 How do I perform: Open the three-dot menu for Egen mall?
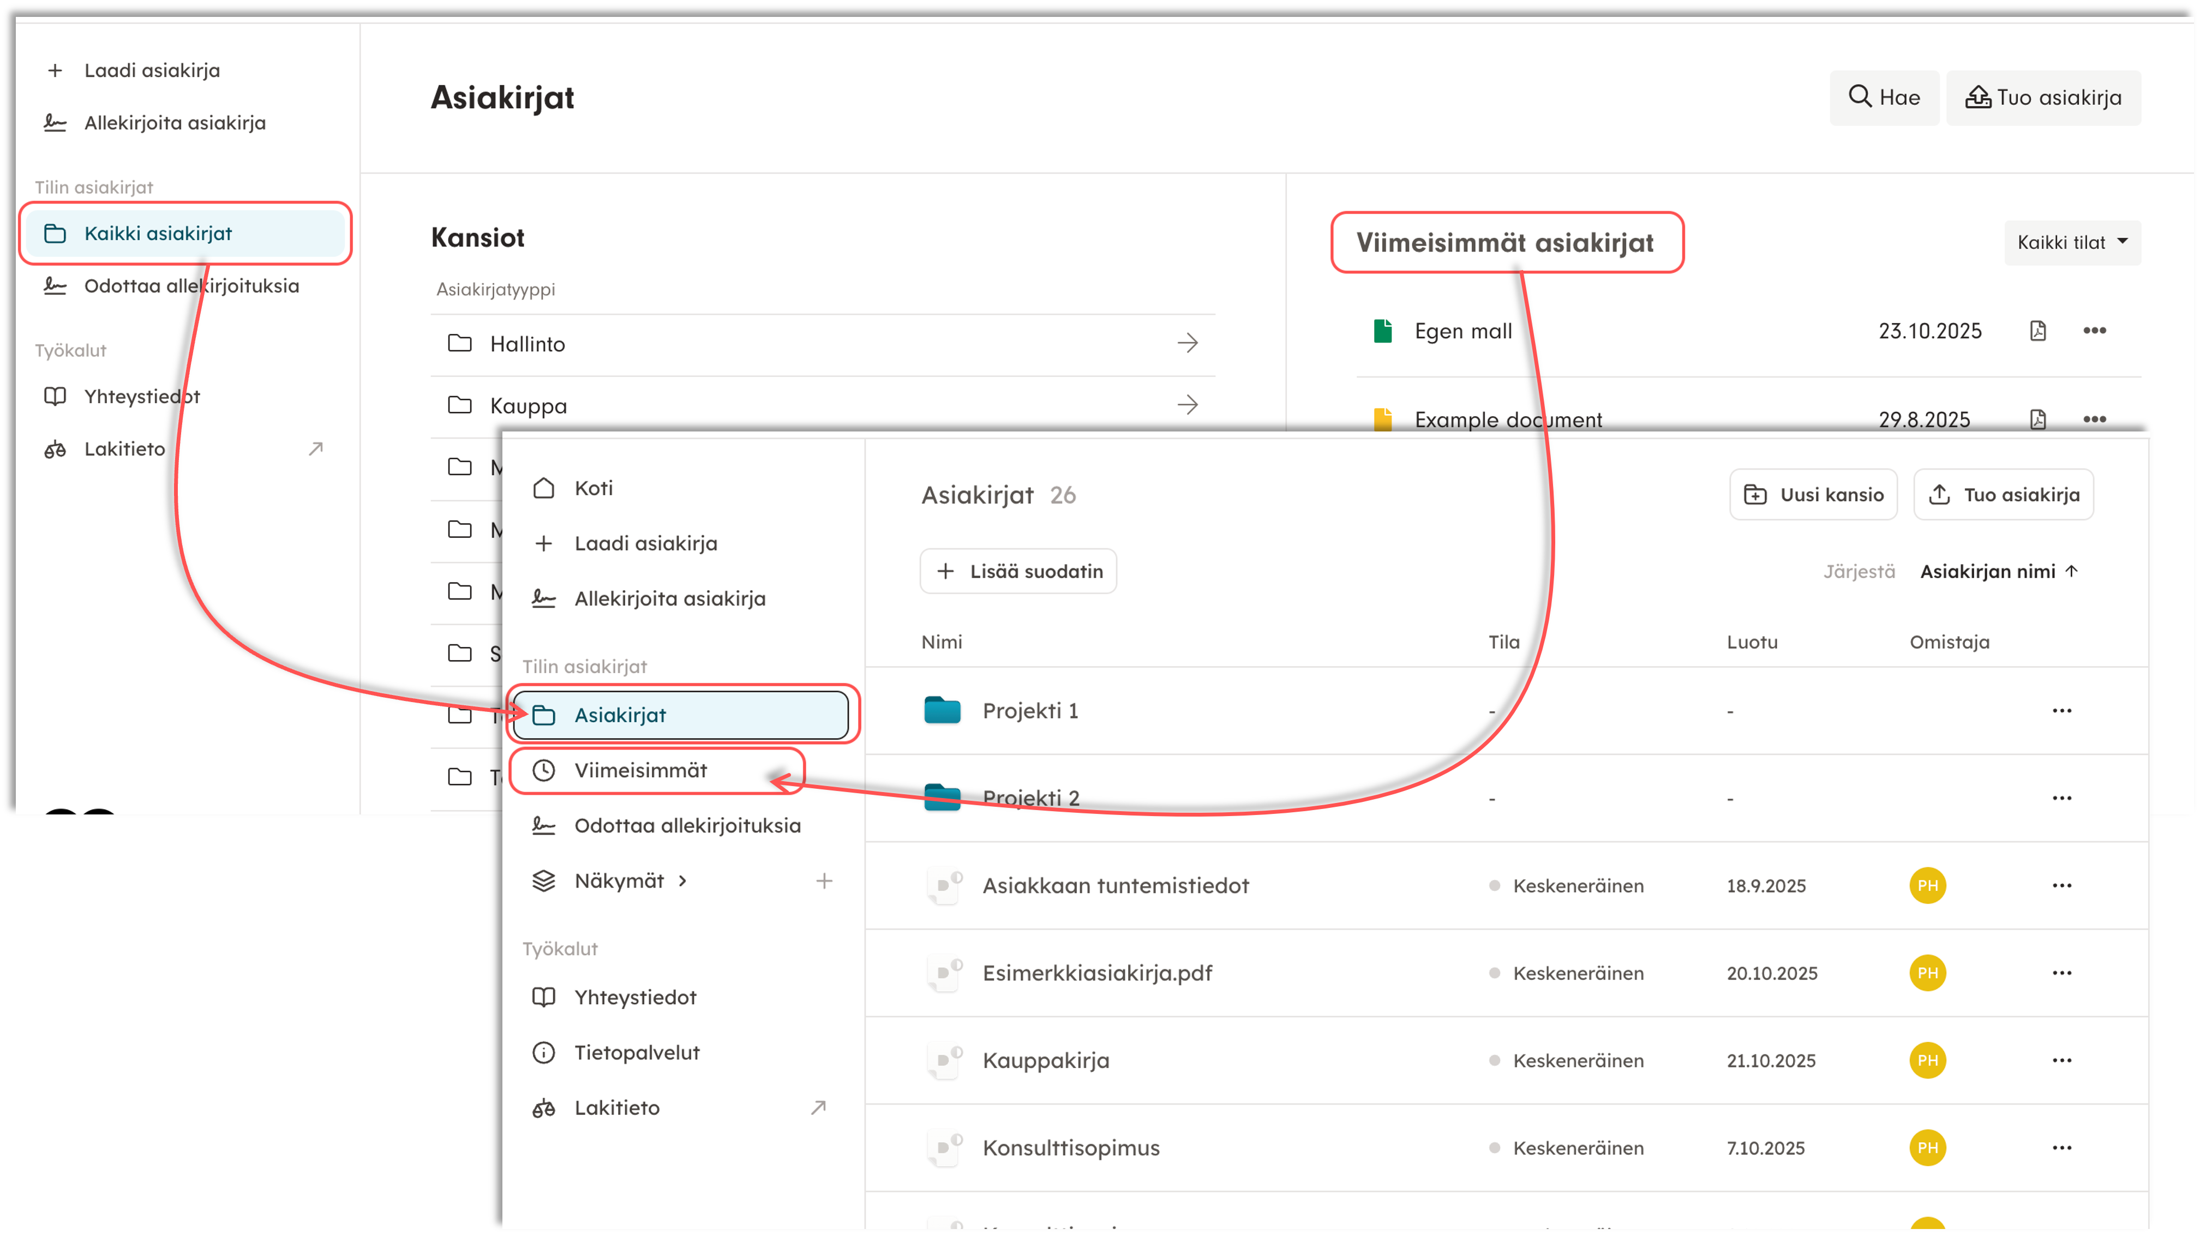coord(2094,331)
